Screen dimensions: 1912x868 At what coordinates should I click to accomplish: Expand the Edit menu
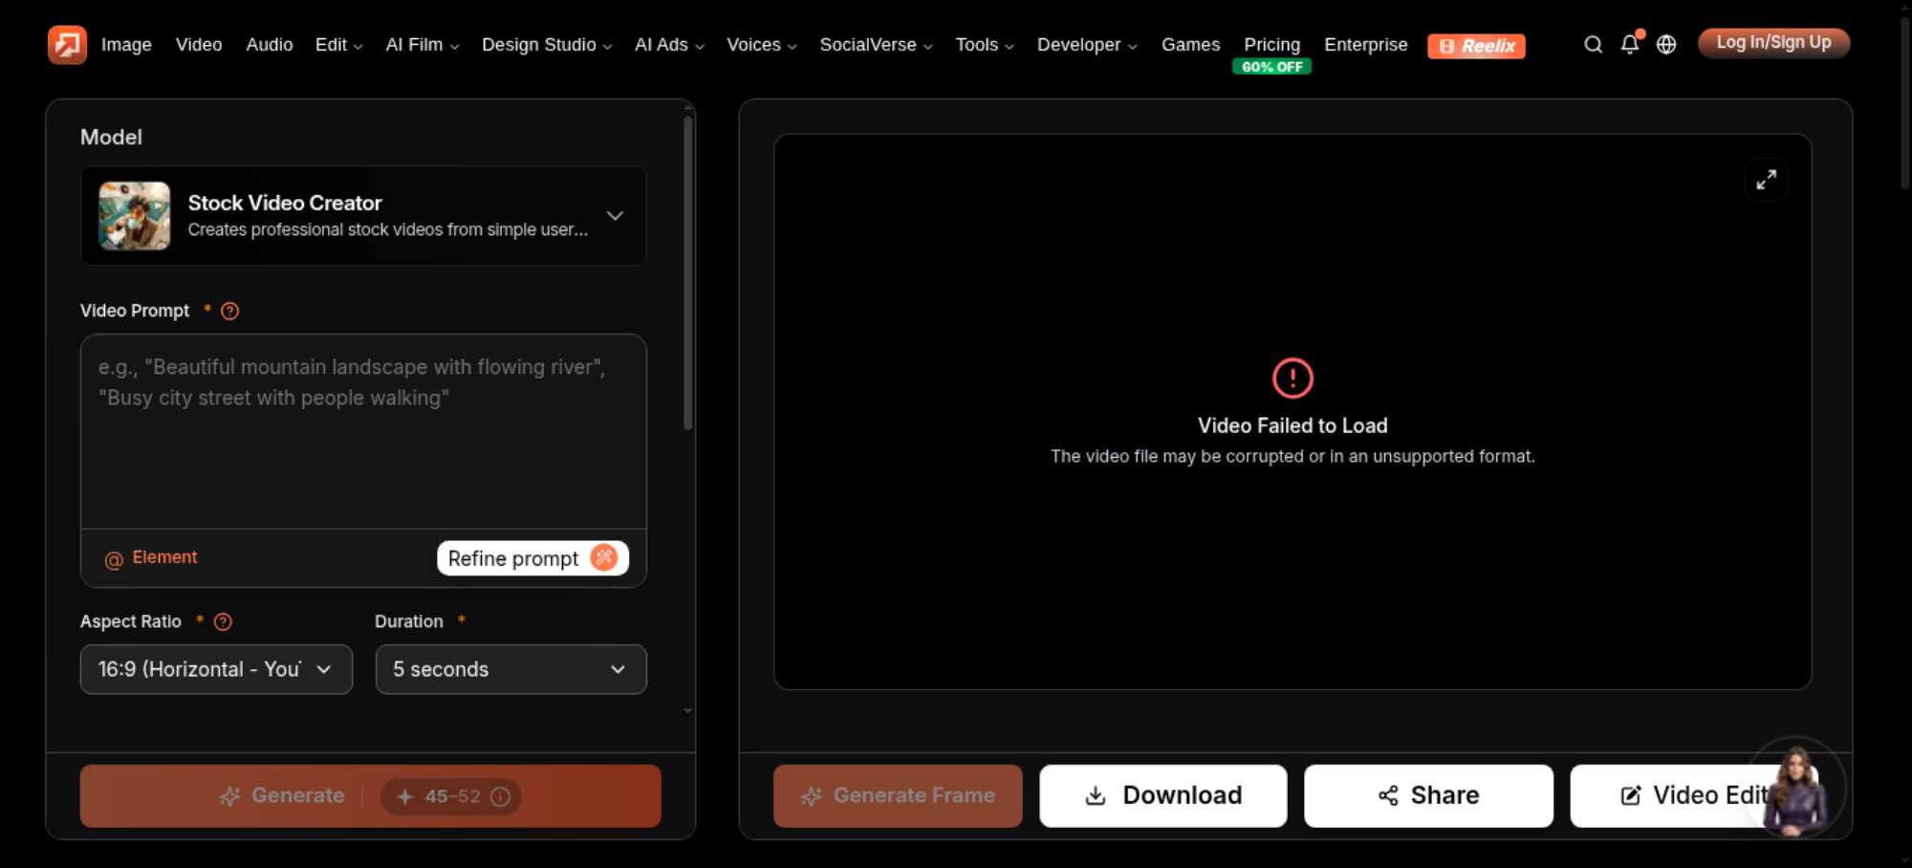(x=338, y=45)
